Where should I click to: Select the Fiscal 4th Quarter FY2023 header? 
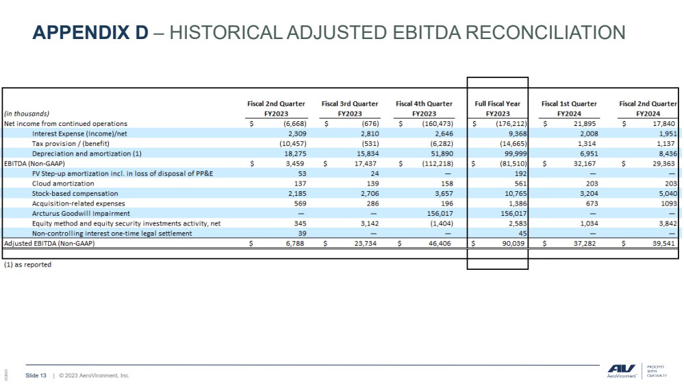point(424,108)
